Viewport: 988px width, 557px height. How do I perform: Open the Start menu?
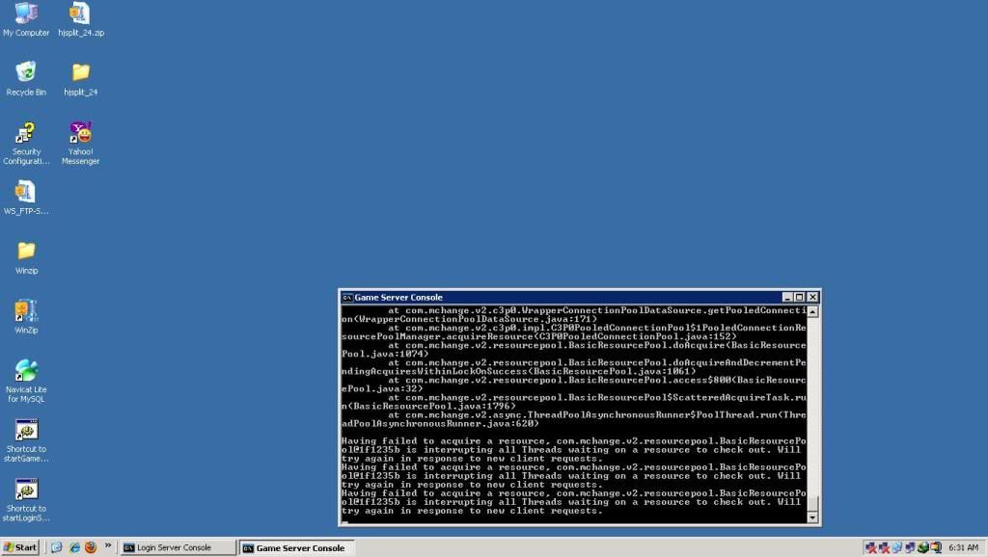pyautogui.click(x=20, y=547)
